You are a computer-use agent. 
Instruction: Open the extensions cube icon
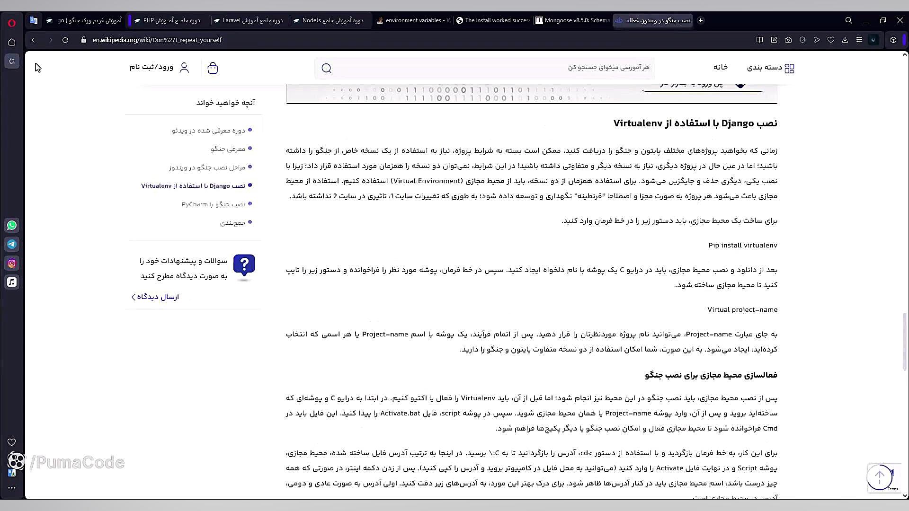893,40
